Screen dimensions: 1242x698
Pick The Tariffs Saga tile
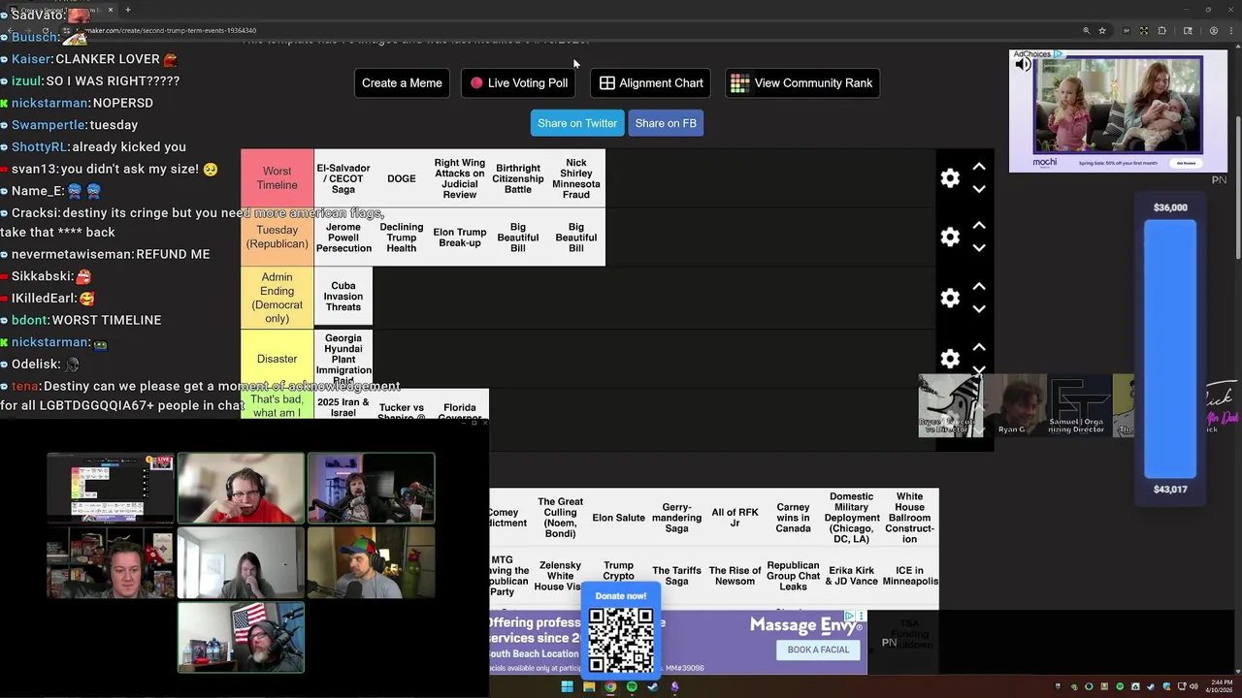tap(676, 576)
